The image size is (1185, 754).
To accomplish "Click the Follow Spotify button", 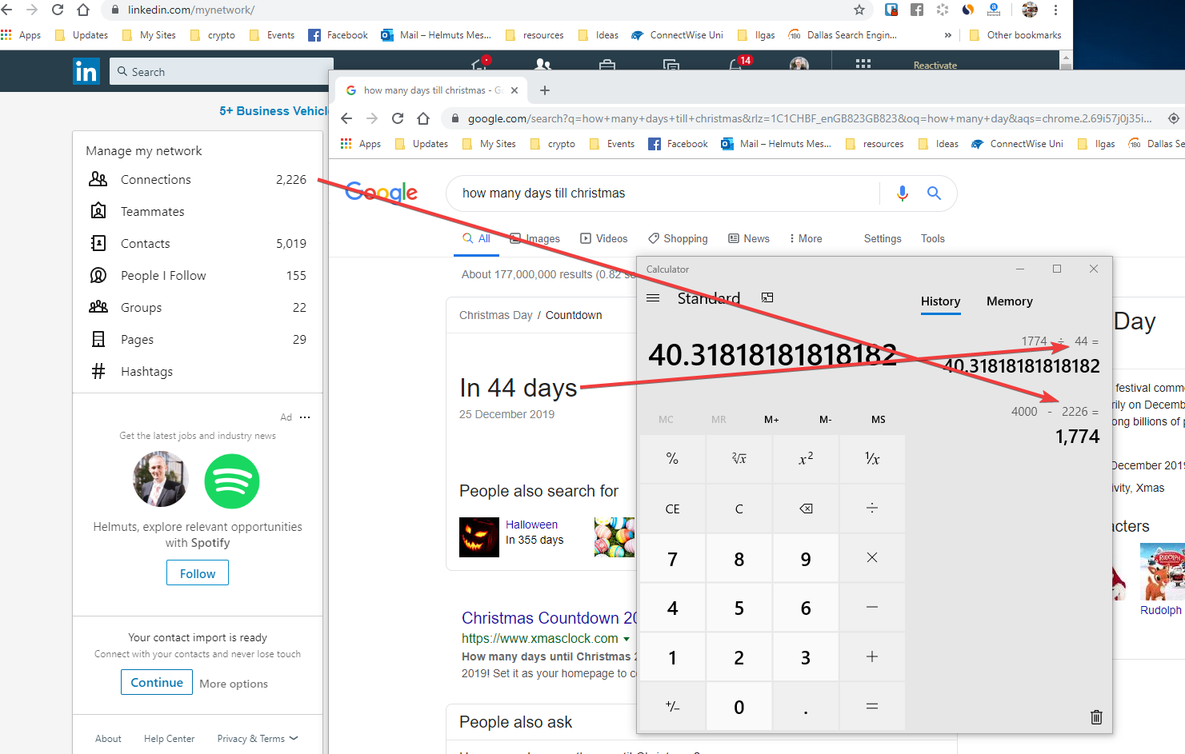I will tap(198, 573).
